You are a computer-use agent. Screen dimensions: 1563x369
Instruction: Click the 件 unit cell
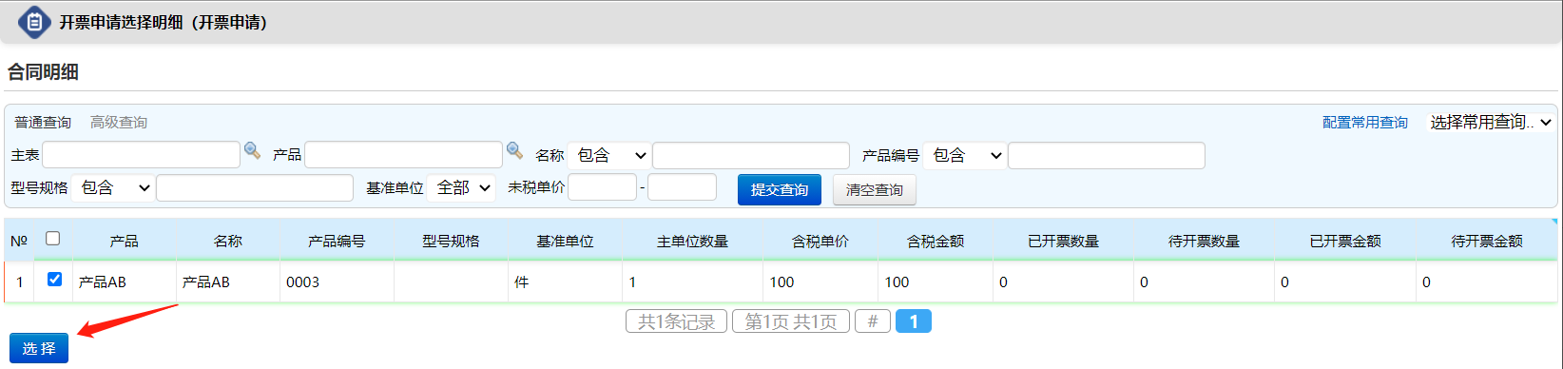tap(565, 282)
